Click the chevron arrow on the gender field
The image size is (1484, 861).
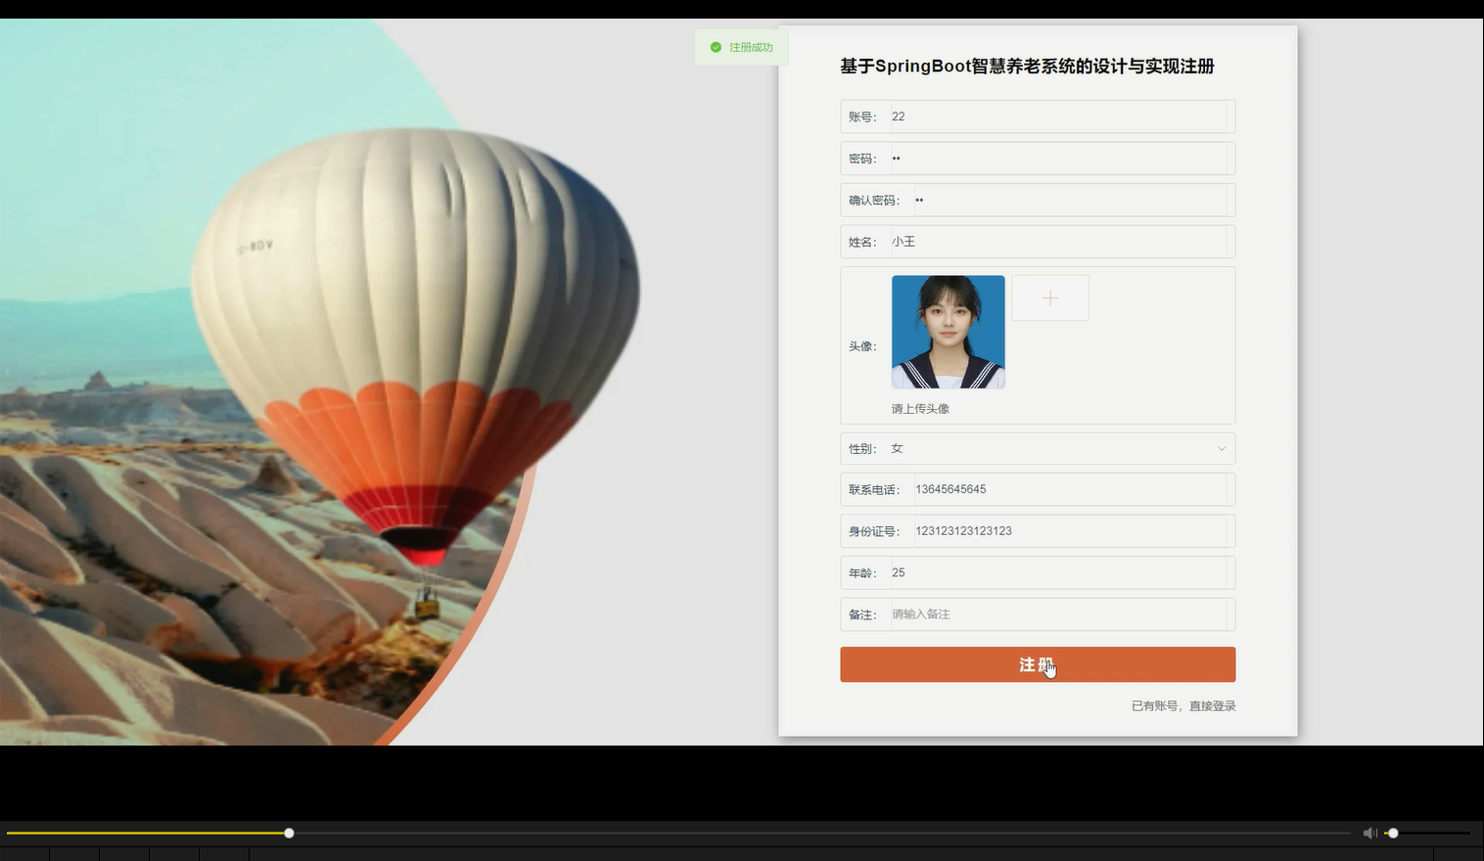point(1221,448)
